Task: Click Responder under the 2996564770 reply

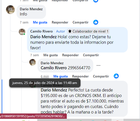Action: pos(80,76)
